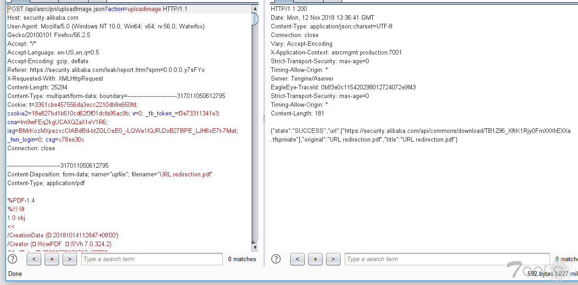
Task: Go to next match in response search
Action: (x=333, y=259)
